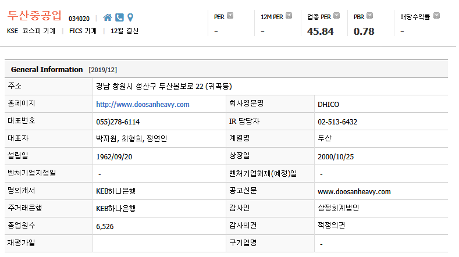Open the company homepage via home icon

[108, 17]
